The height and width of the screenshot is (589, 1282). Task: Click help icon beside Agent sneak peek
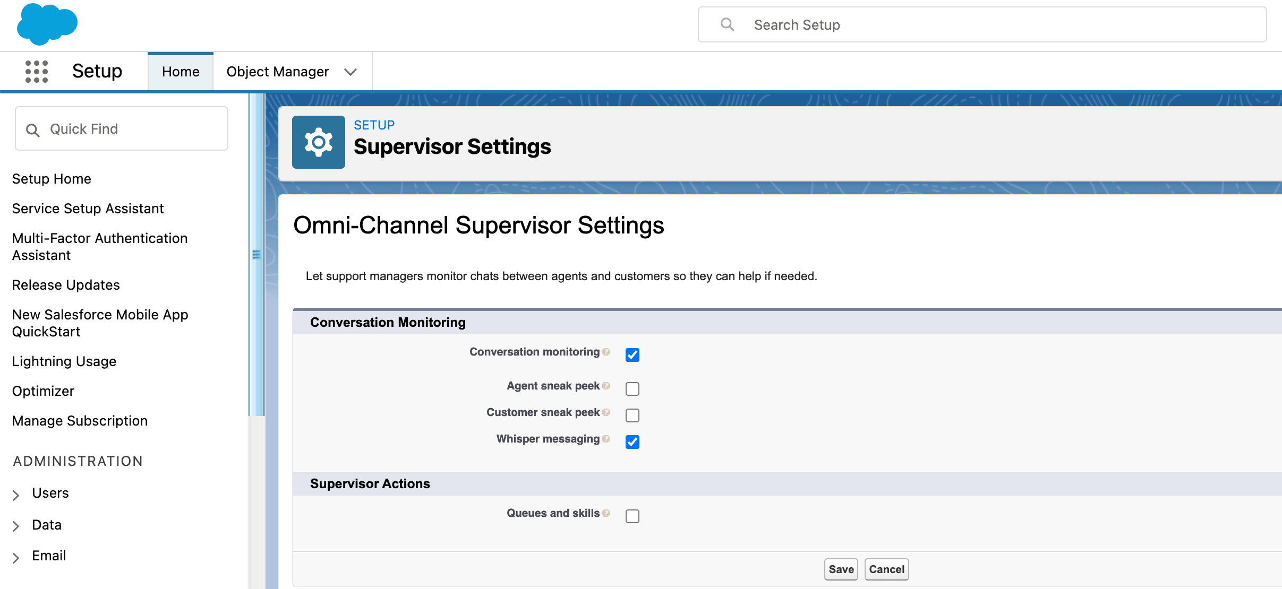tap(606, 386)
